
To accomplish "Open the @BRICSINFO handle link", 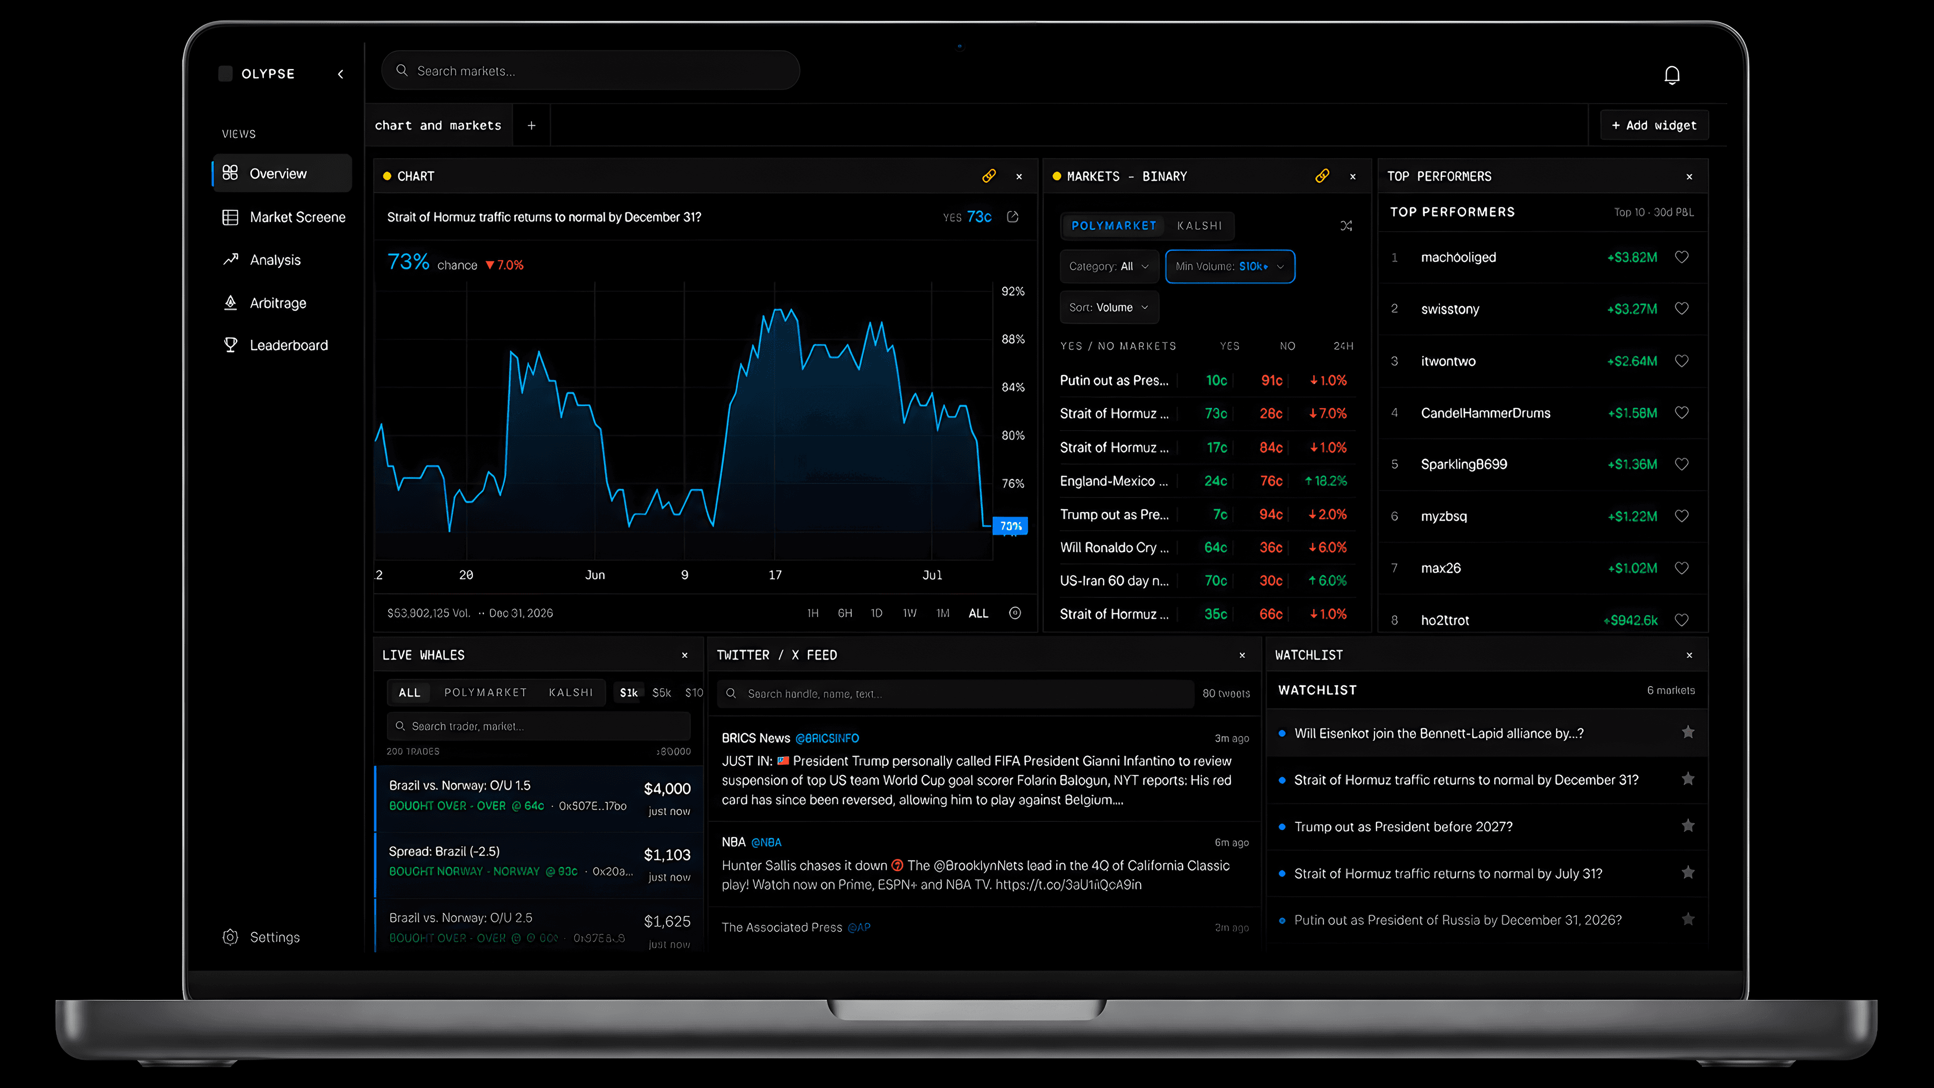I will tap(826, 738).
